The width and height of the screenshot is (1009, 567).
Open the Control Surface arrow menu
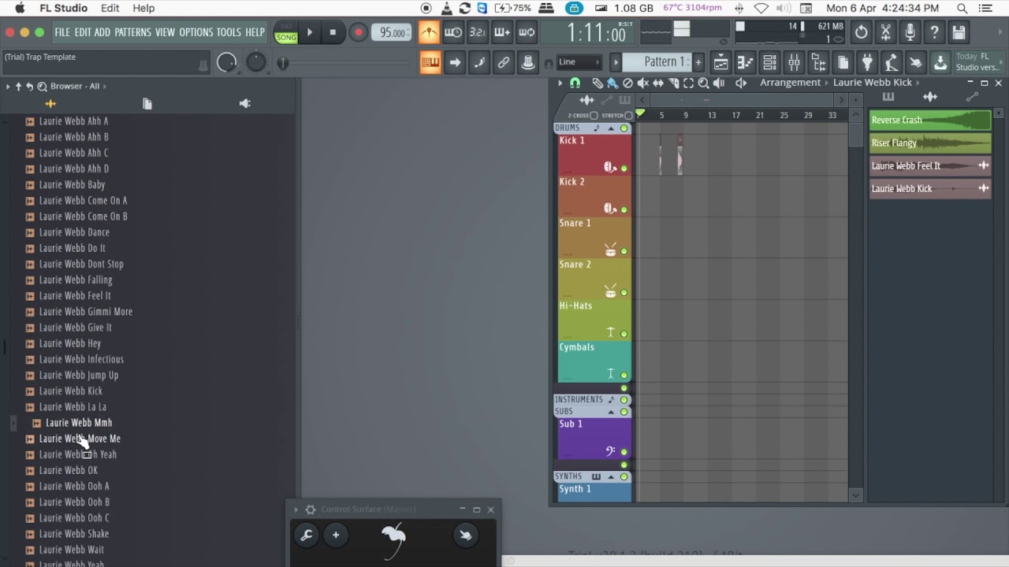296,510
